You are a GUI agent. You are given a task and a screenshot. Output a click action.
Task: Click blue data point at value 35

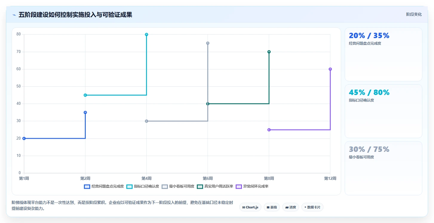(x=85, y=113)
